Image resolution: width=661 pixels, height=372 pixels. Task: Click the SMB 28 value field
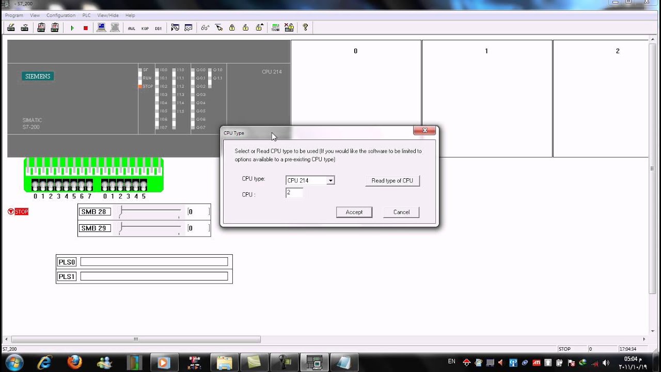pyautogui.click(x=199, y=212)
